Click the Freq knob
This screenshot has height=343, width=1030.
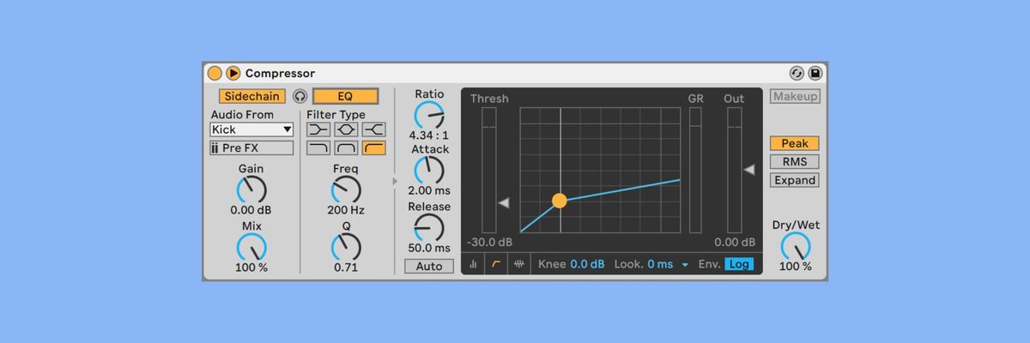tap(346, 190)
